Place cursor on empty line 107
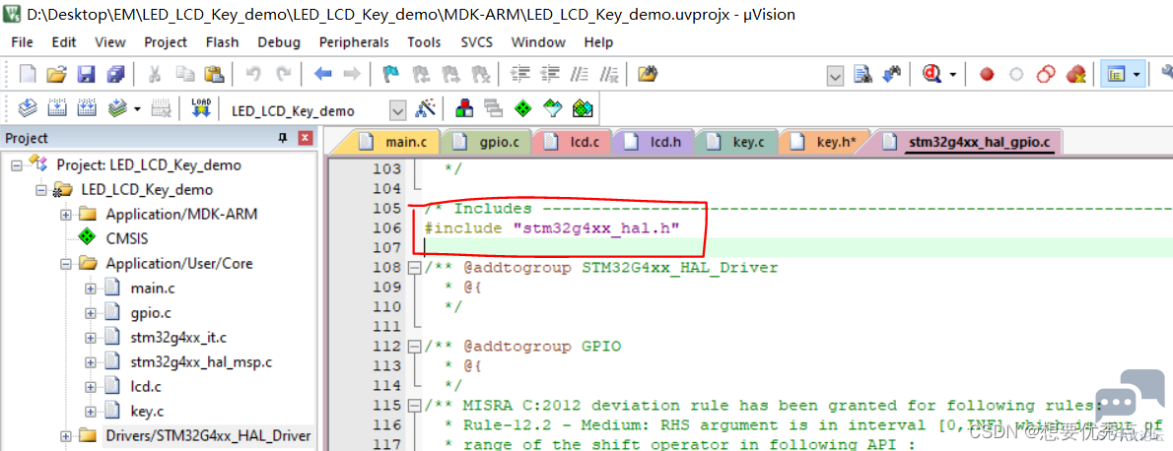 (x=793, y=247)
